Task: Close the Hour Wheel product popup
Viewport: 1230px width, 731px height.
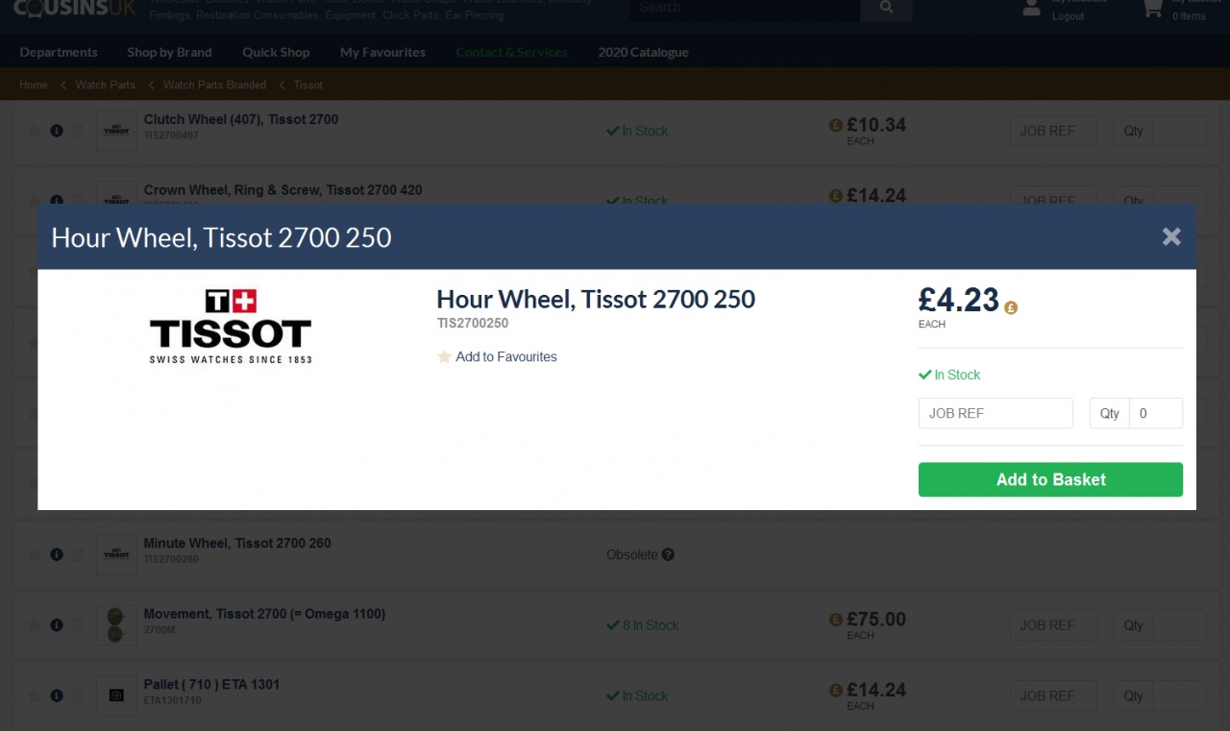Action: point(1170,236)
